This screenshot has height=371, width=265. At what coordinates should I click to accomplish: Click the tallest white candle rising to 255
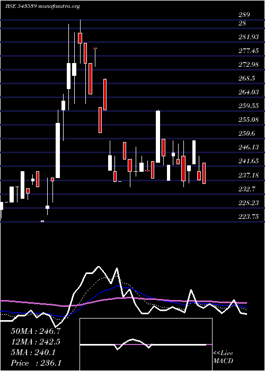58,151
